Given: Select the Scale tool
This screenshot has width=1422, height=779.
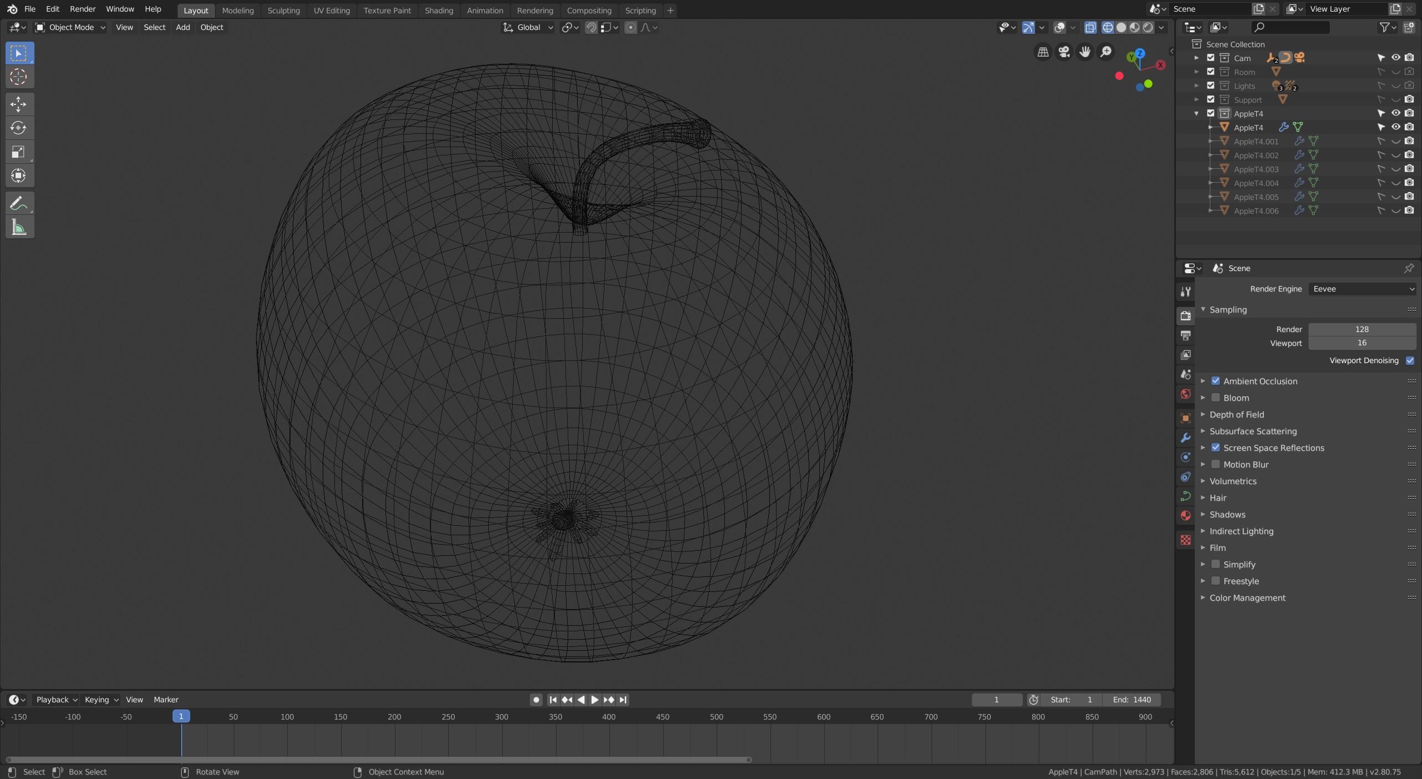Looking at the screenshot, I should click(18, 152).
